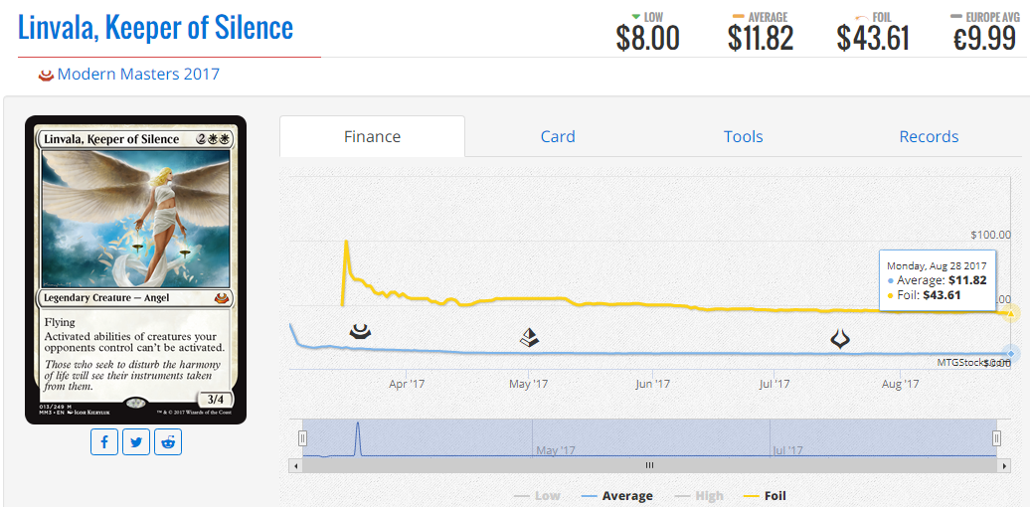Click the blue average point at chart end
1030x507 pixels.
tap(1010, 354)
